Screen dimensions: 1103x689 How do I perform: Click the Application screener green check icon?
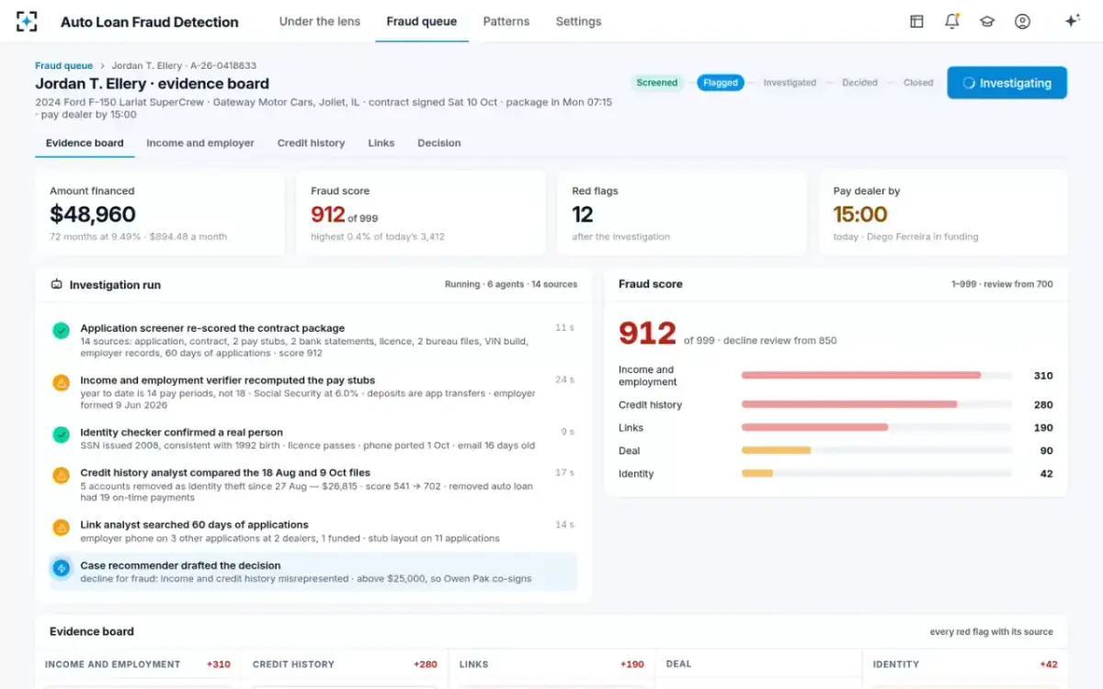click(x=61, y=331)
